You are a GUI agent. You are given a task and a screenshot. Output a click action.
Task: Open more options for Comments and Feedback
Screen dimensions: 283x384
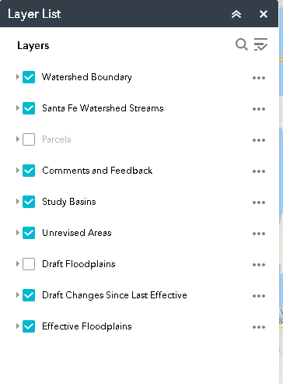[259, 171]
